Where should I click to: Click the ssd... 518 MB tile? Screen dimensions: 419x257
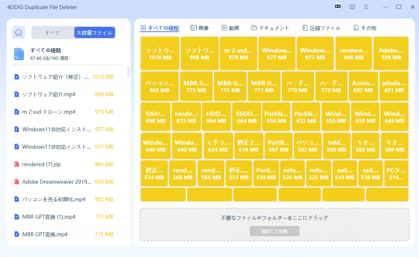[x=370, y=173]
